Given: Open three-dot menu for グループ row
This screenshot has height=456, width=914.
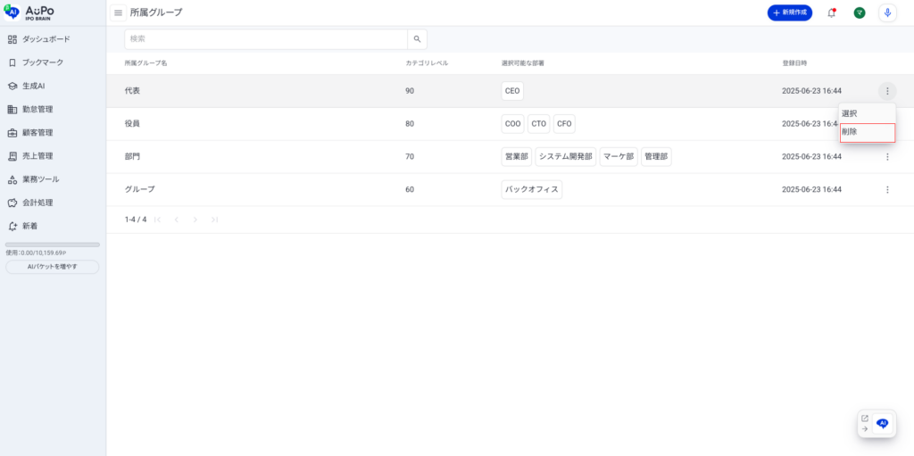Looking at the screenshot, I should coord(887,189).
